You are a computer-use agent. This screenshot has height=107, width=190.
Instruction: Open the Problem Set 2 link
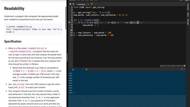pos(27,61)
